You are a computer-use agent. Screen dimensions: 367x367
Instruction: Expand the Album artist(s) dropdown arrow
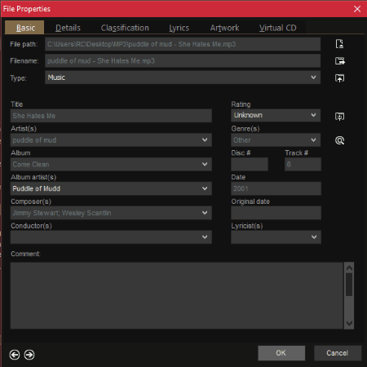coord(205,188)
